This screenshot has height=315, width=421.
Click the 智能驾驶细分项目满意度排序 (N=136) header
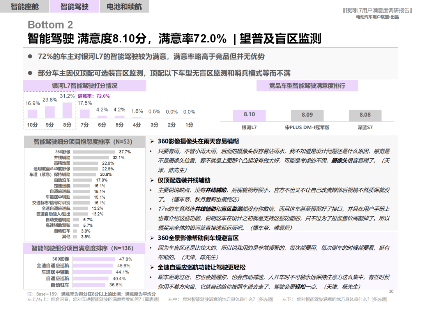point(84,248)
